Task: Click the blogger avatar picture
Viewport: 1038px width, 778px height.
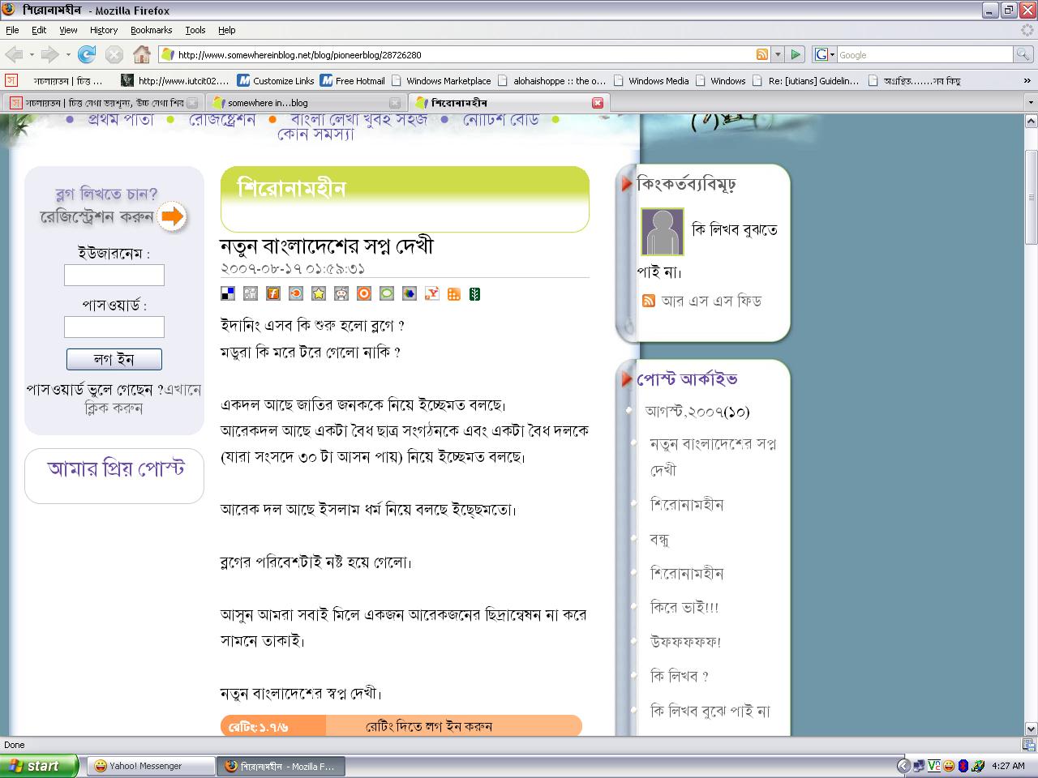Action: coord(663,232)
